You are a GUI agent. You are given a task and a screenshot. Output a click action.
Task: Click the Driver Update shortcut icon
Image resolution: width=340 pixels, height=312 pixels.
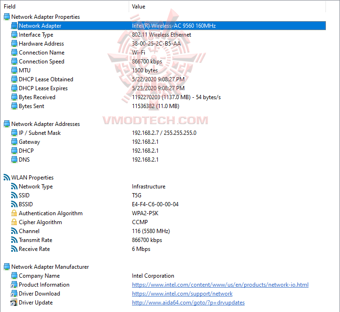14,303
